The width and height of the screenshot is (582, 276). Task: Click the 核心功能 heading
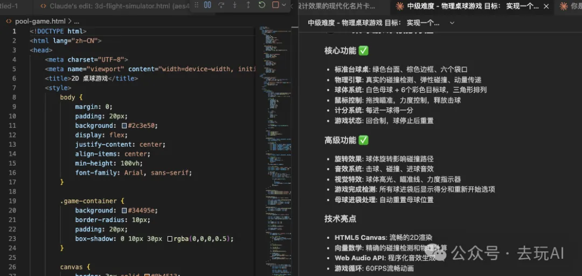click(347, 51)
